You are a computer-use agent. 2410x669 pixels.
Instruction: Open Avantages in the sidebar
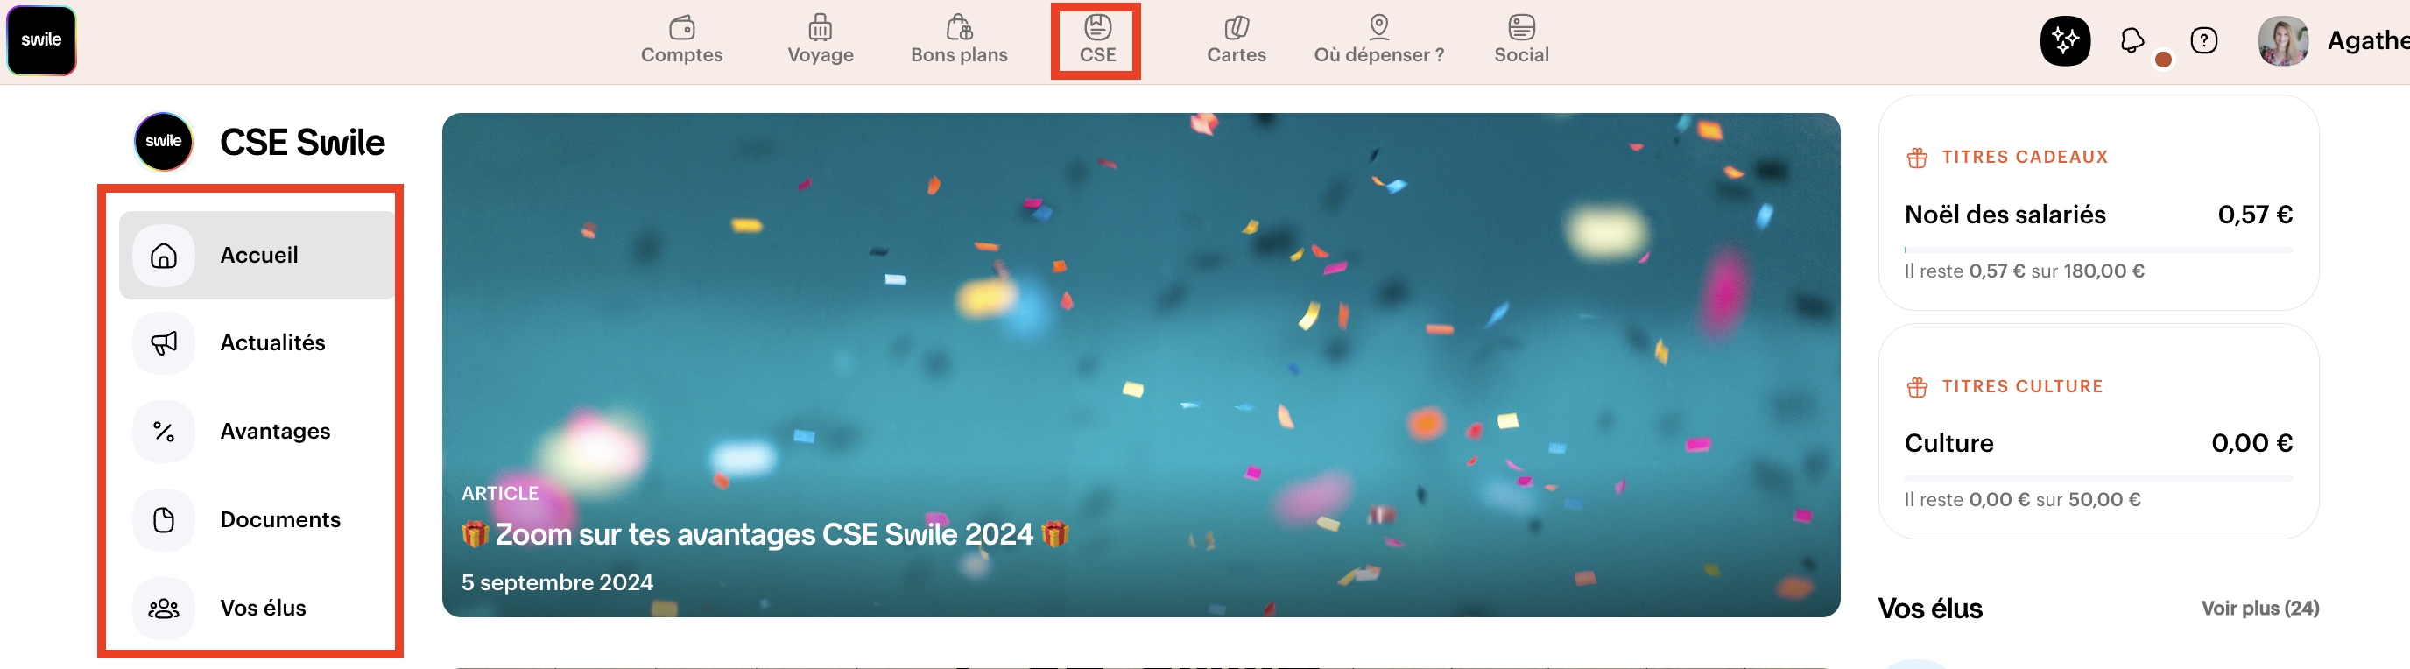257,431
